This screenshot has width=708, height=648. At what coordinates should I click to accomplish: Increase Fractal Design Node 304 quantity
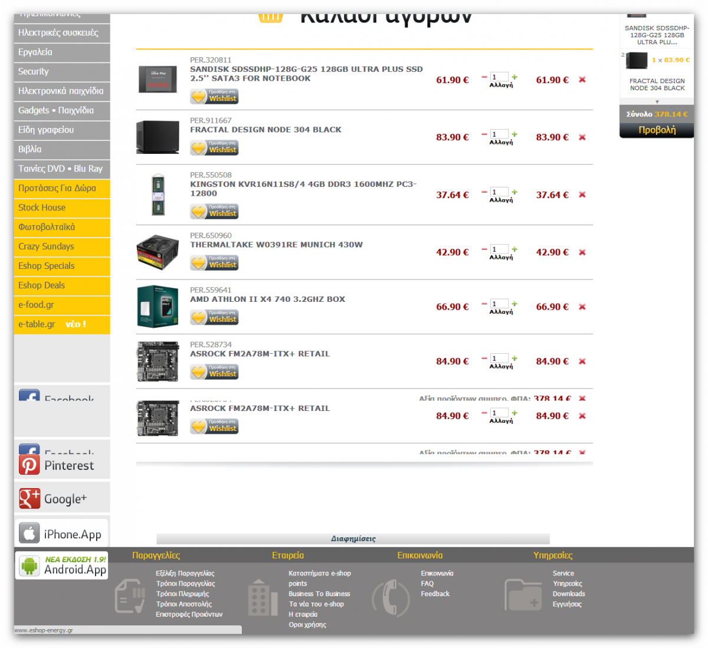[x=514, y=134]
